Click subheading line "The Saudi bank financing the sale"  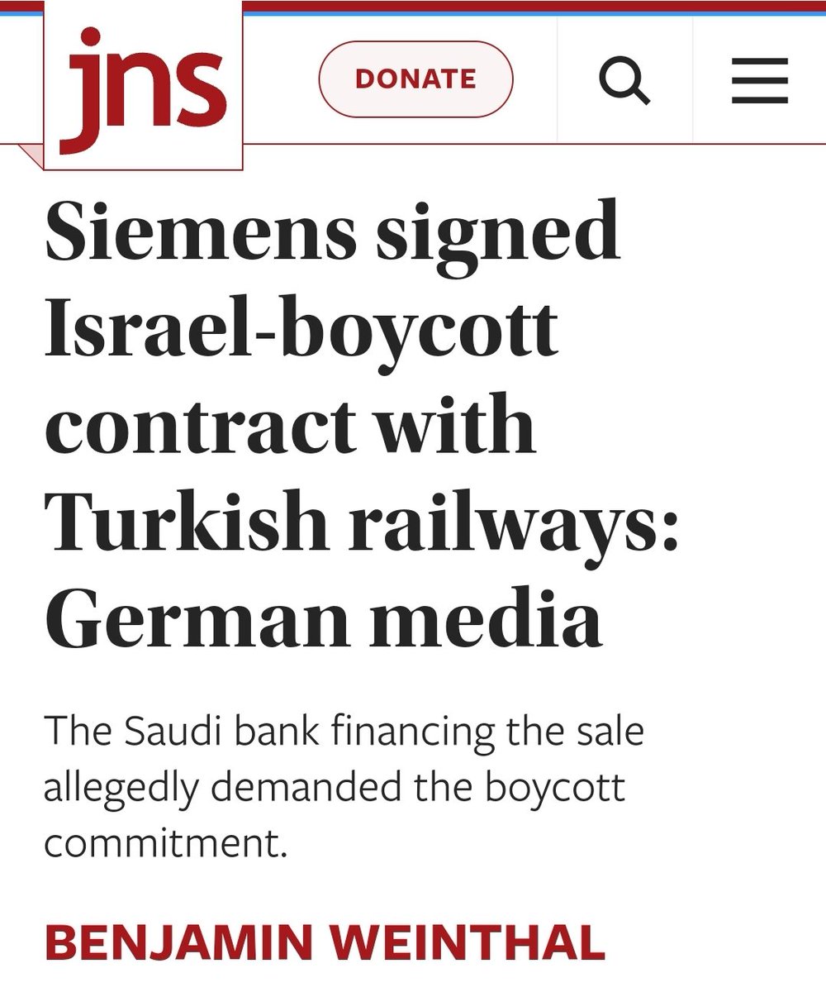point(343,731)
